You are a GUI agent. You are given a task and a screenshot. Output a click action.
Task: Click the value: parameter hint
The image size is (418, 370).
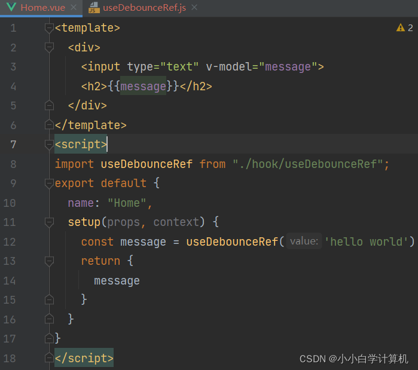click(x=304, y=241)
